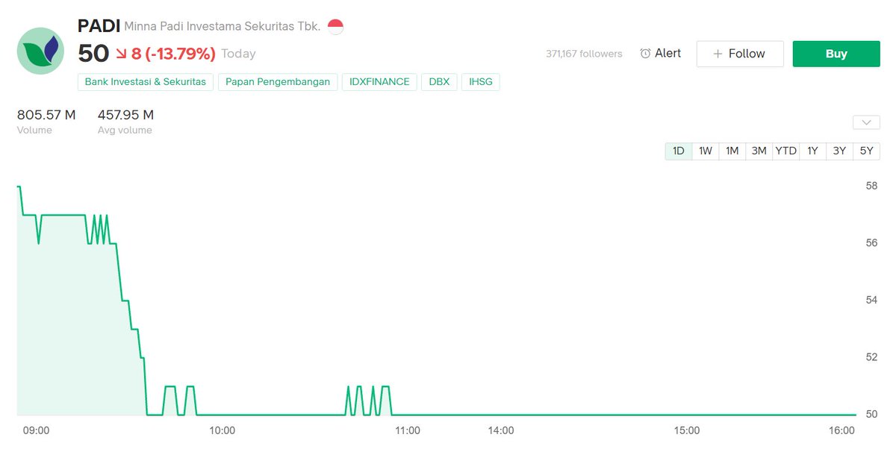Click the 09:00 time axis label
Image resolution: width=896 pixels, height=455 pixels.
(36, 431)
